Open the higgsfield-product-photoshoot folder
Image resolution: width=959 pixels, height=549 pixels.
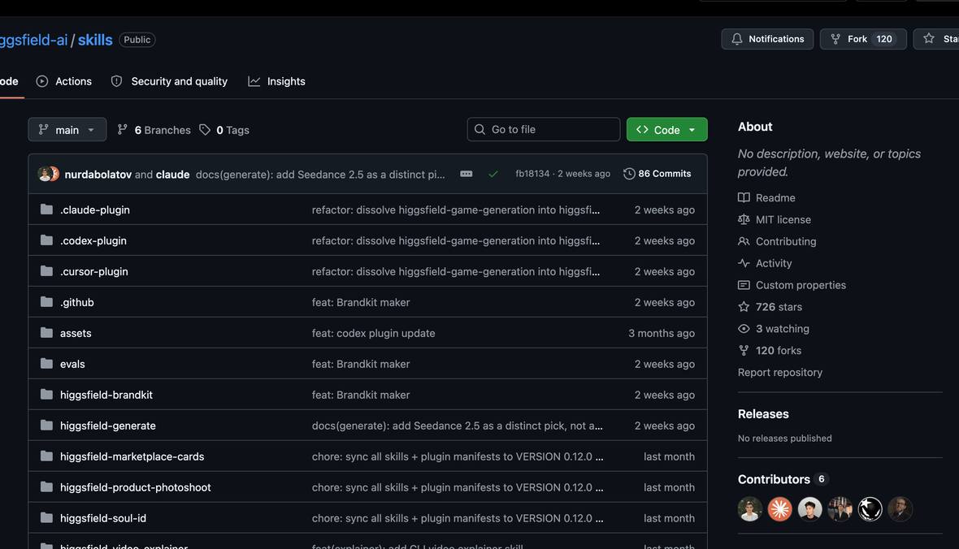[135, 487]
